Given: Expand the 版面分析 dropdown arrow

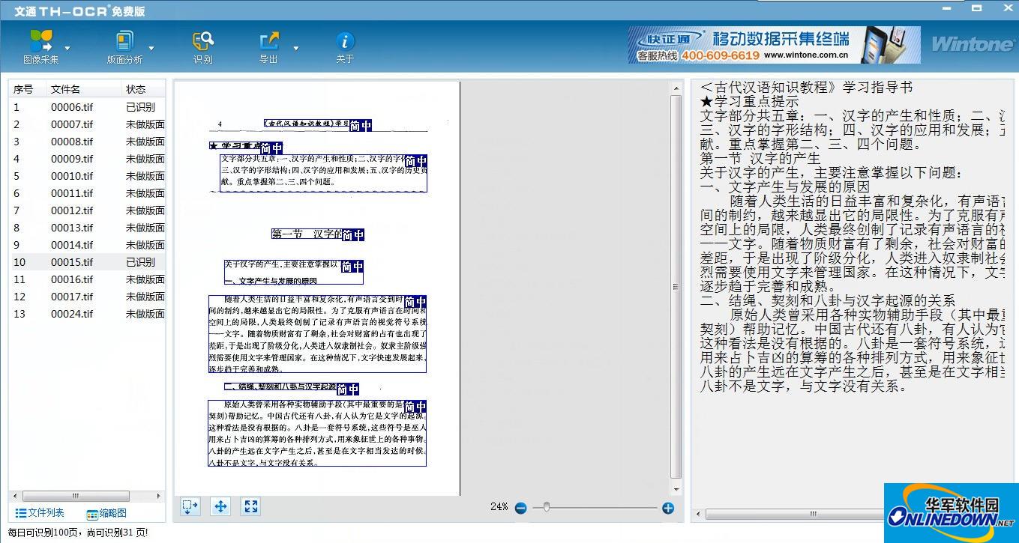Looking at the screenshot, I should coord(151,48).
